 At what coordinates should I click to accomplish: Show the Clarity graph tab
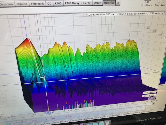86,3
